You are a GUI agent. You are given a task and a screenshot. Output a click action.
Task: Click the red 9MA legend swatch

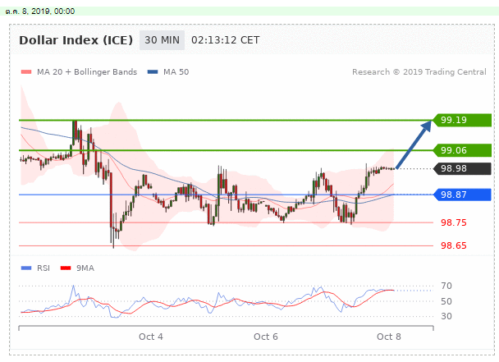(66, 268)
